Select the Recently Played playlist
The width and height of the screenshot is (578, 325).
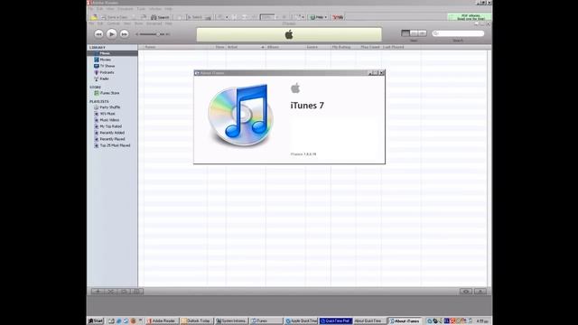click(x=112, y=139)
